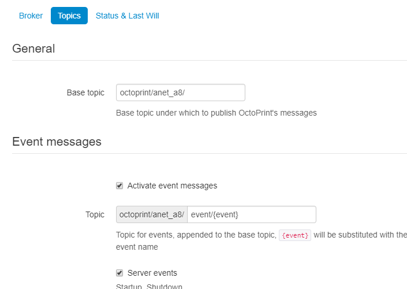Click the divider line below General heading
The image size is (407, 289).
209,60
